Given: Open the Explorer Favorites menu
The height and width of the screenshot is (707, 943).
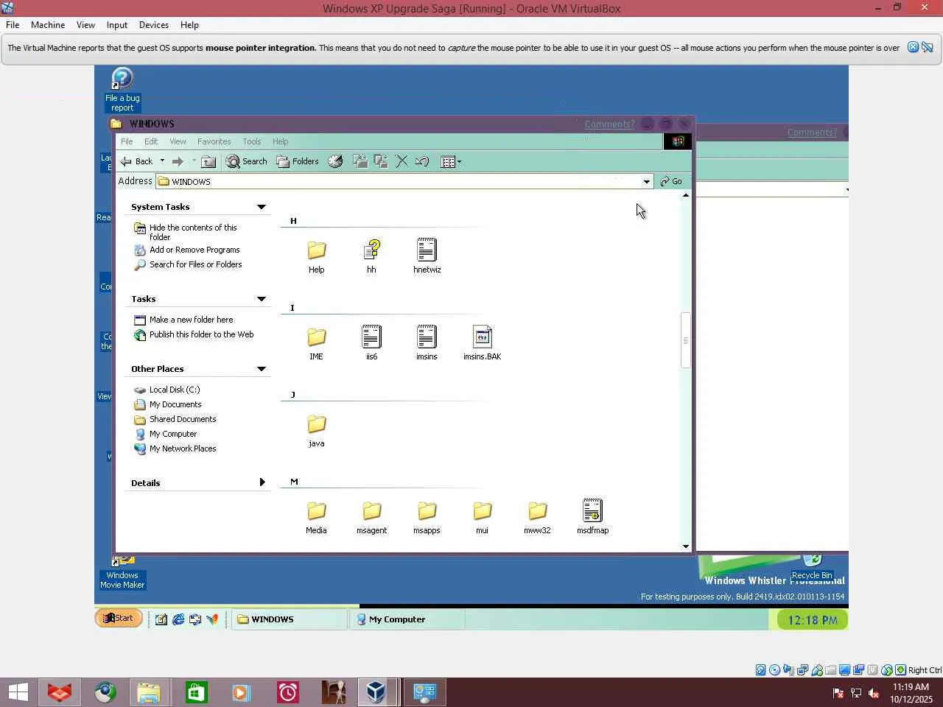Looking at the screenshot, I should (x=214, y=141).
